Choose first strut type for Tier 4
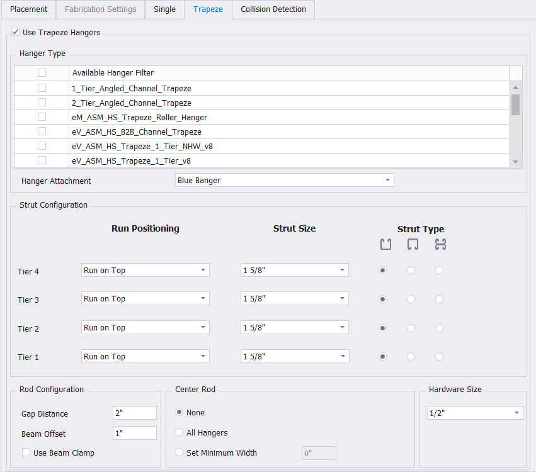This screenshot has width=536, height=472. 382,271
